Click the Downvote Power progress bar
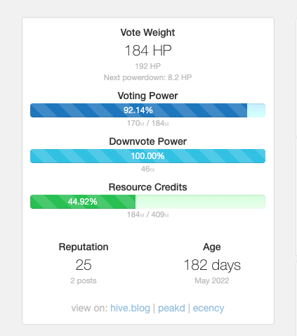This screenshot has height=336, width=297. pyautogui.click(x=147, y=156)
